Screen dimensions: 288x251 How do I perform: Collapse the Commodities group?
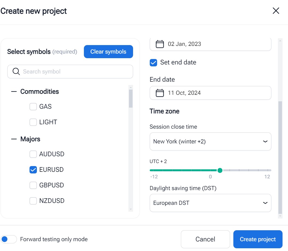coord(14,92)
